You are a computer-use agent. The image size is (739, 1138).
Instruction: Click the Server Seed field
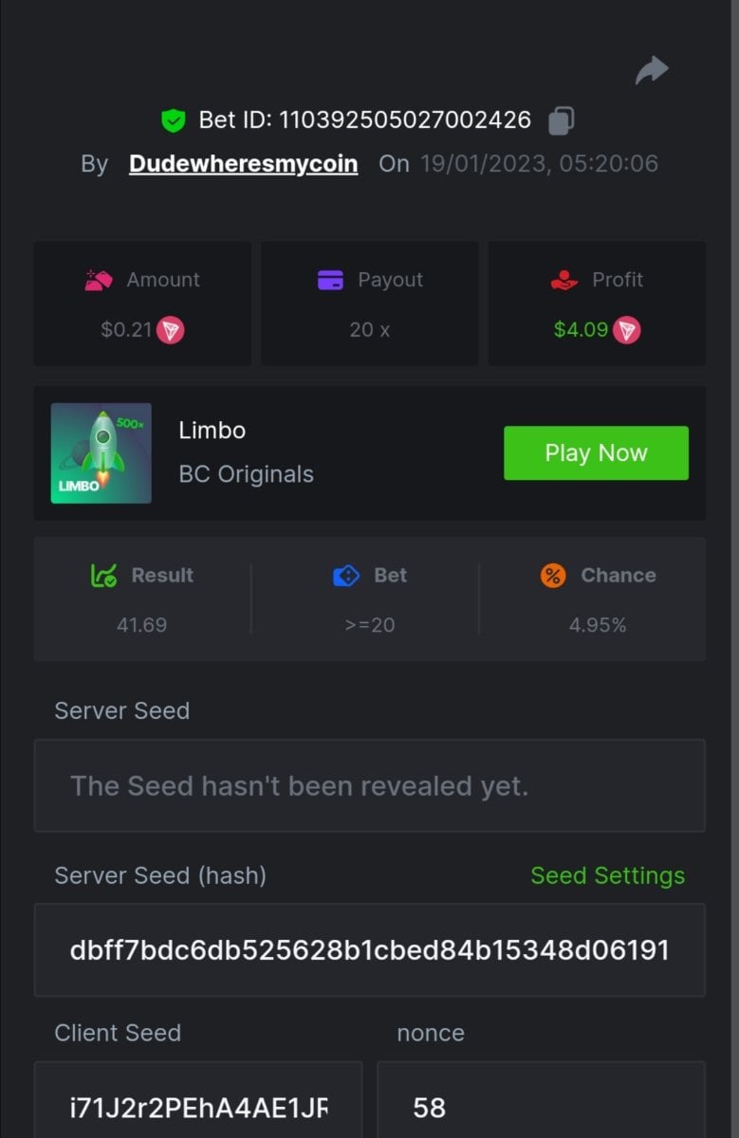click(369, 785)
